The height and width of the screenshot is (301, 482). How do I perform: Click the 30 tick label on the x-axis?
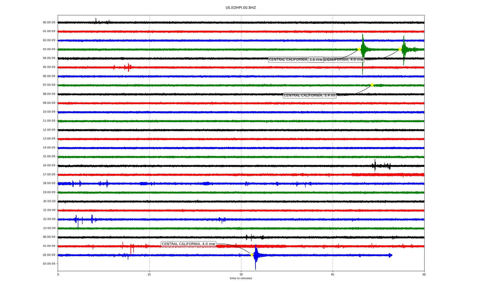coord(241,275)
